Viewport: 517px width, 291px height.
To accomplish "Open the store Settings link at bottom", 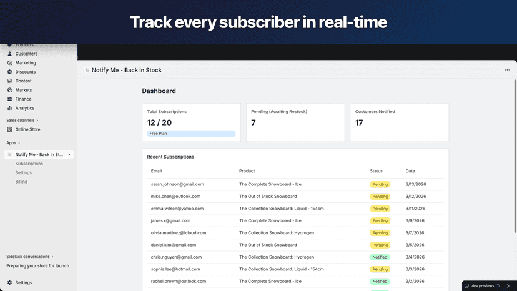I will pos(23,282).
